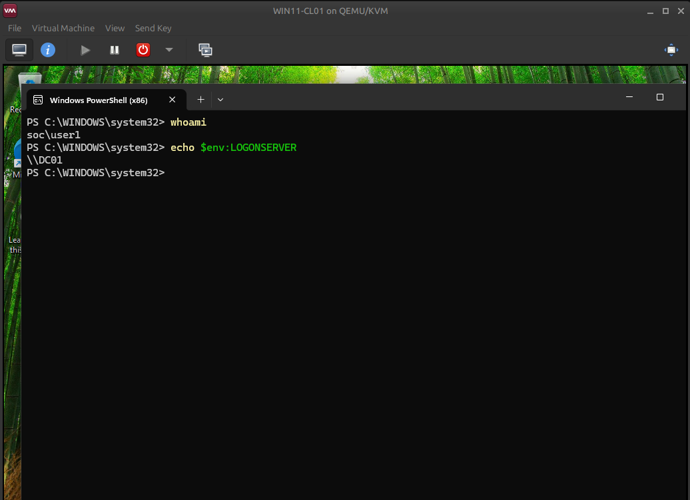Open the terminal new-tab chevron menu
This screenshot has height=500, width=690.
point(220,99)
